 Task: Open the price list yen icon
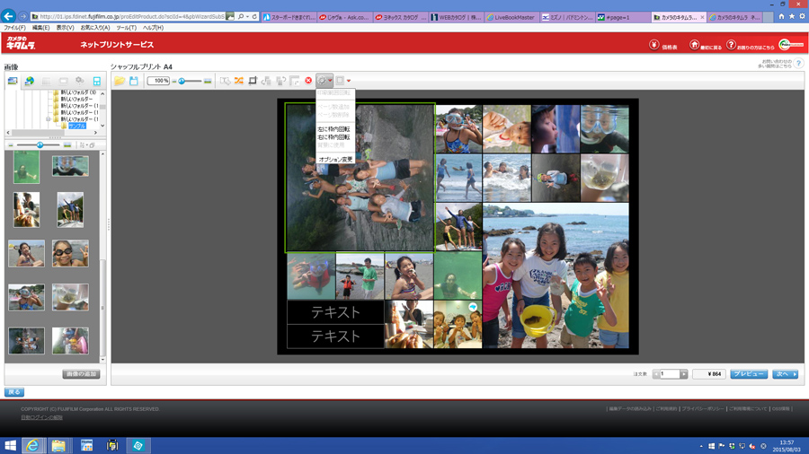[x=654, y=45]
